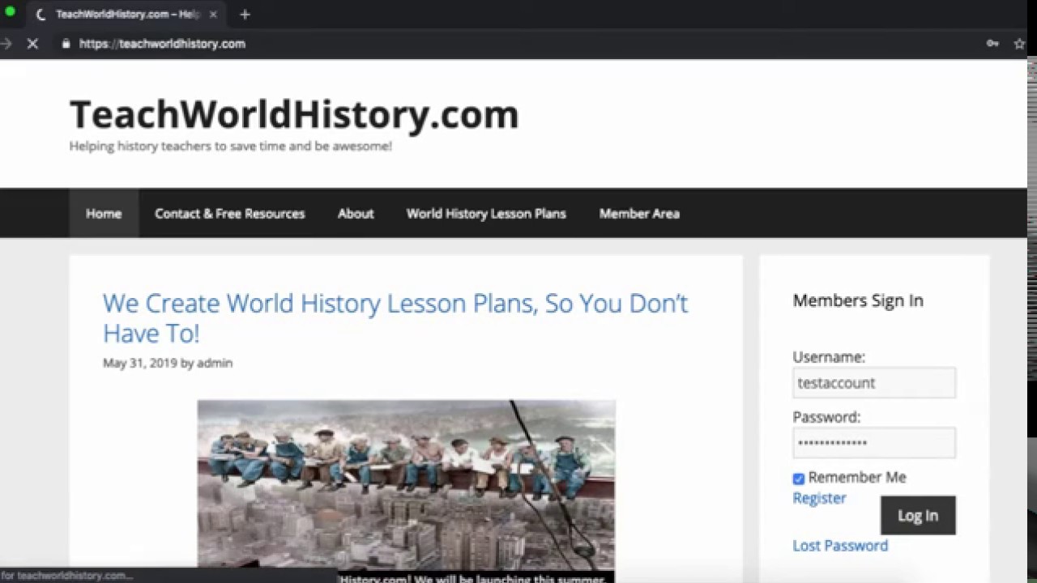
Task: Click the admin author link
Action: pos(215,363)
